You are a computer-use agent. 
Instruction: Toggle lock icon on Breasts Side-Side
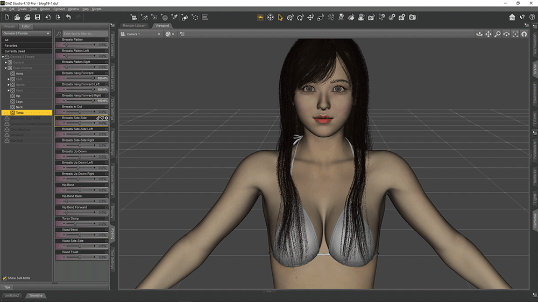[x=98, y=118]
